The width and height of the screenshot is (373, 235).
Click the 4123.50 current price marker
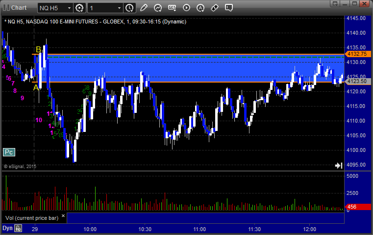tap(358, 81)
